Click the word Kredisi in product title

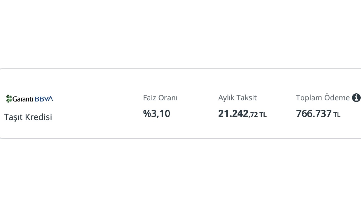click(39, 117)
